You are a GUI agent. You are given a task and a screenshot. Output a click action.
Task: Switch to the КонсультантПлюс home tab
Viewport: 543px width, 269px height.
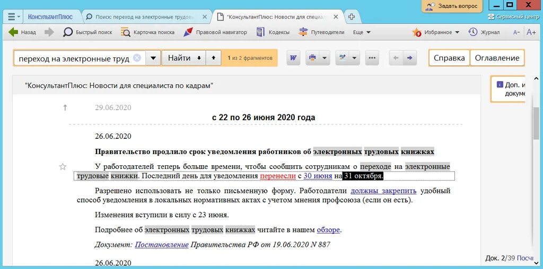(x=50, y=16)
